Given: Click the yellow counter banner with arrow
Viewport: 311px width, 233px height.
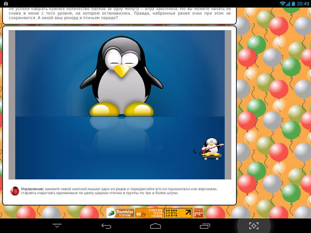Looking at the screenshot, I should 178,213.
